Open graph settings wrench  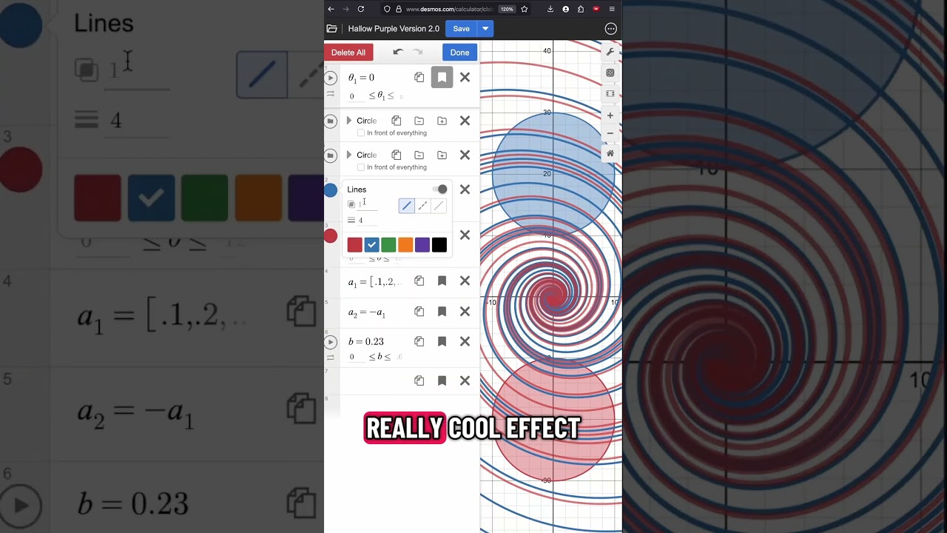tap(610, 52)
